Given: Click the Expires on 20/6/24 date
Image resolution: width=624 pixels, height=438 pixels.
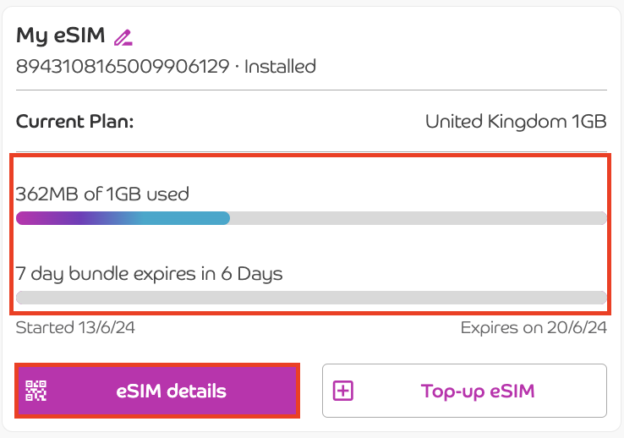Looking at the screenshot, I should [x=534, y=327].
